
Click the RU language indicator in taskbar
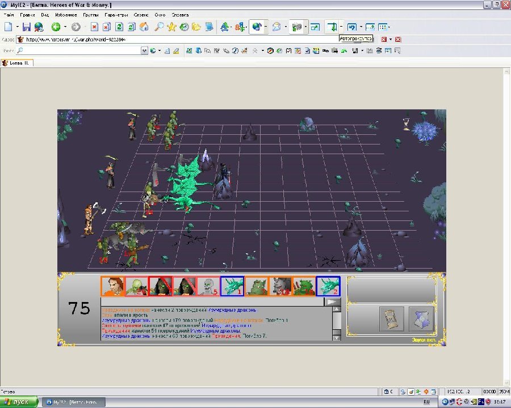coord(426,402)
